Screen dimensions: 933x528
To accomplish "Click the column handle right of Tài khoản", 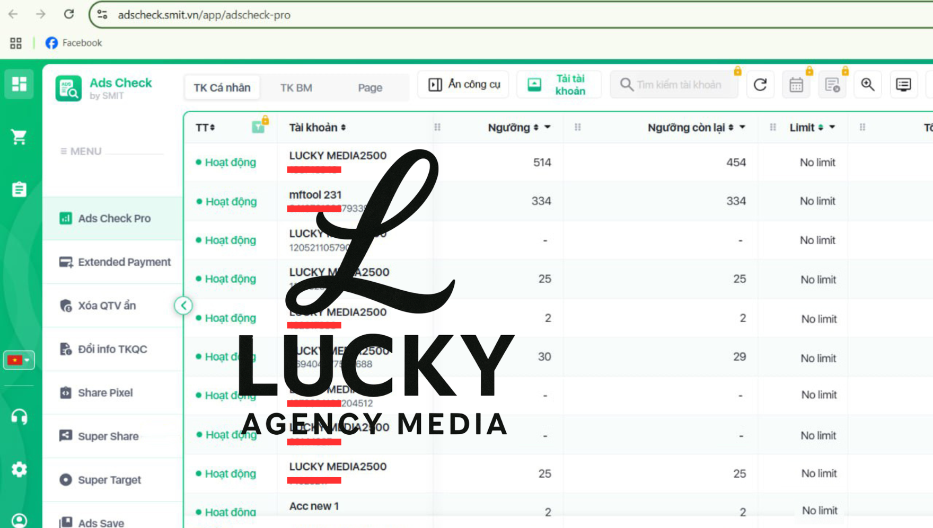I will [x=437, y=127].
